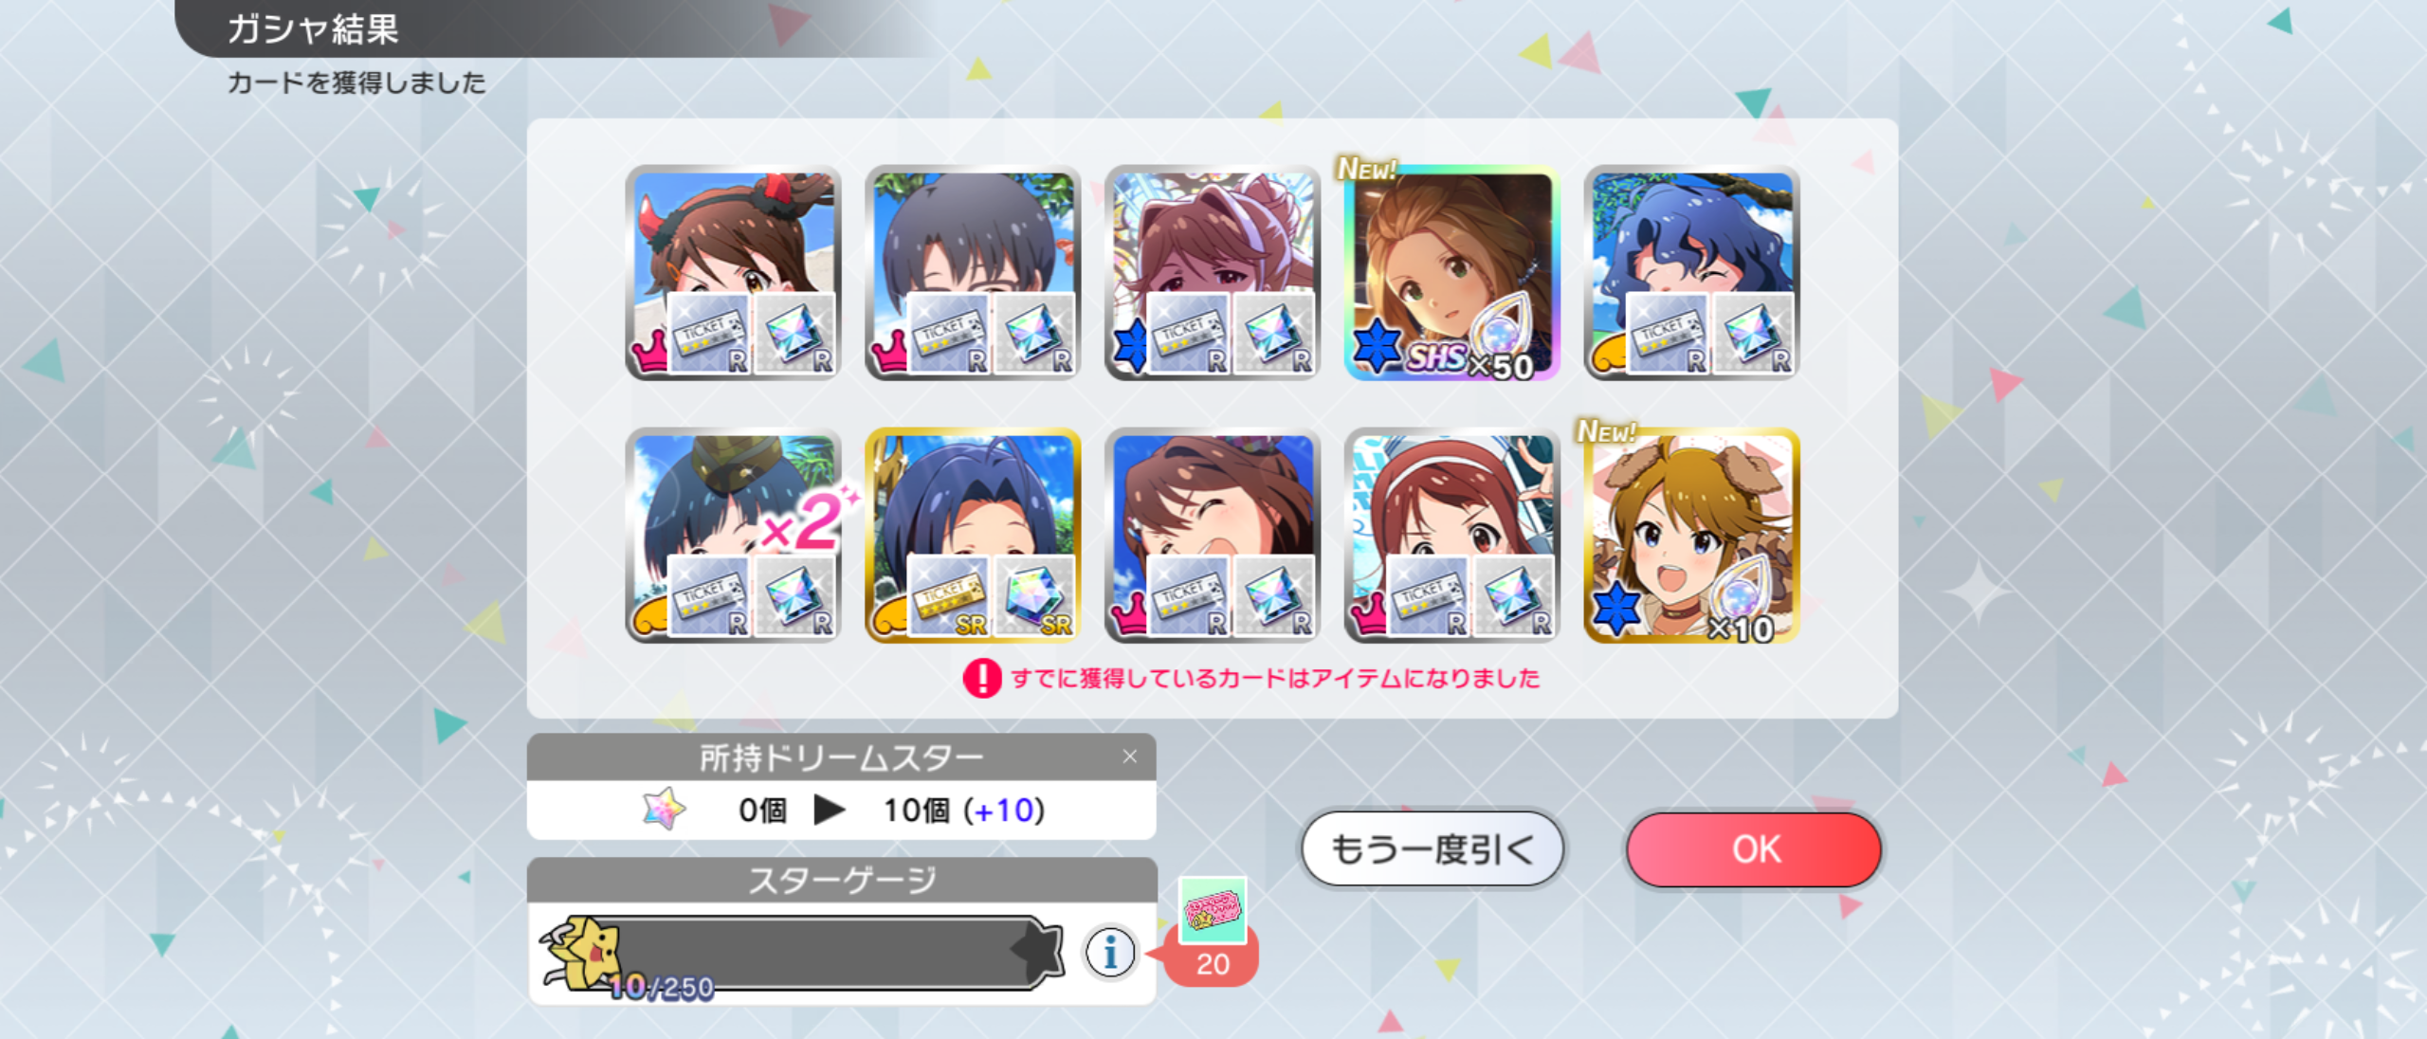Click the Dream Star rainbow star icon
The width and height of the screenshot is (2427, 1039).
(665, 810)
